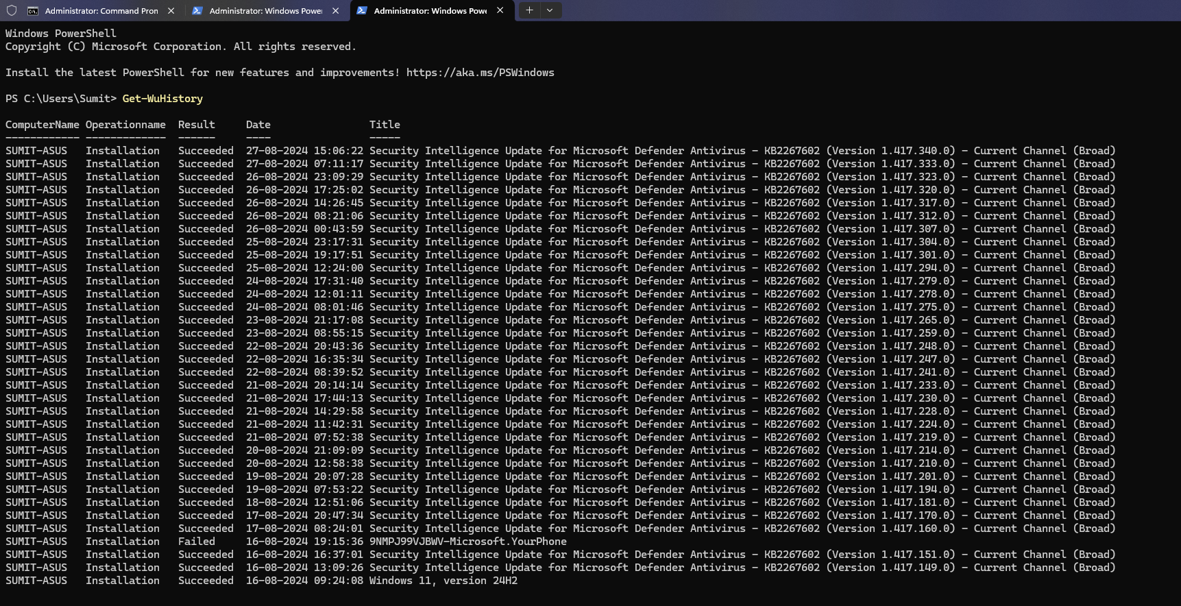Click the date 24-08-2024 08:01:46
The height and width of the screenshot is (606, 1181).
click(x=304, y=307)
